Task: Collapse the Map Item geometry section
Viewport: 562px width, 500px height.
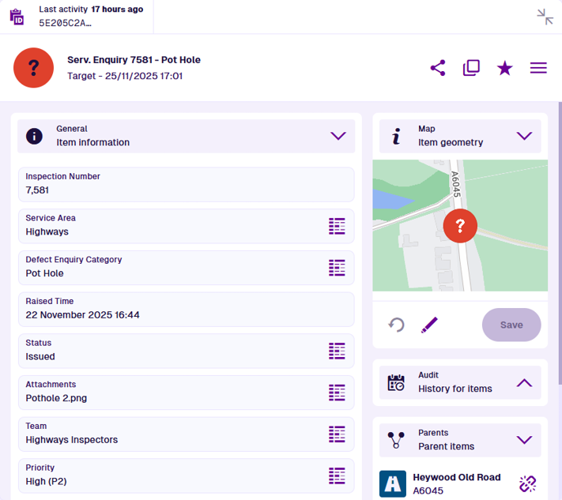Action: [x=524, y=136]
